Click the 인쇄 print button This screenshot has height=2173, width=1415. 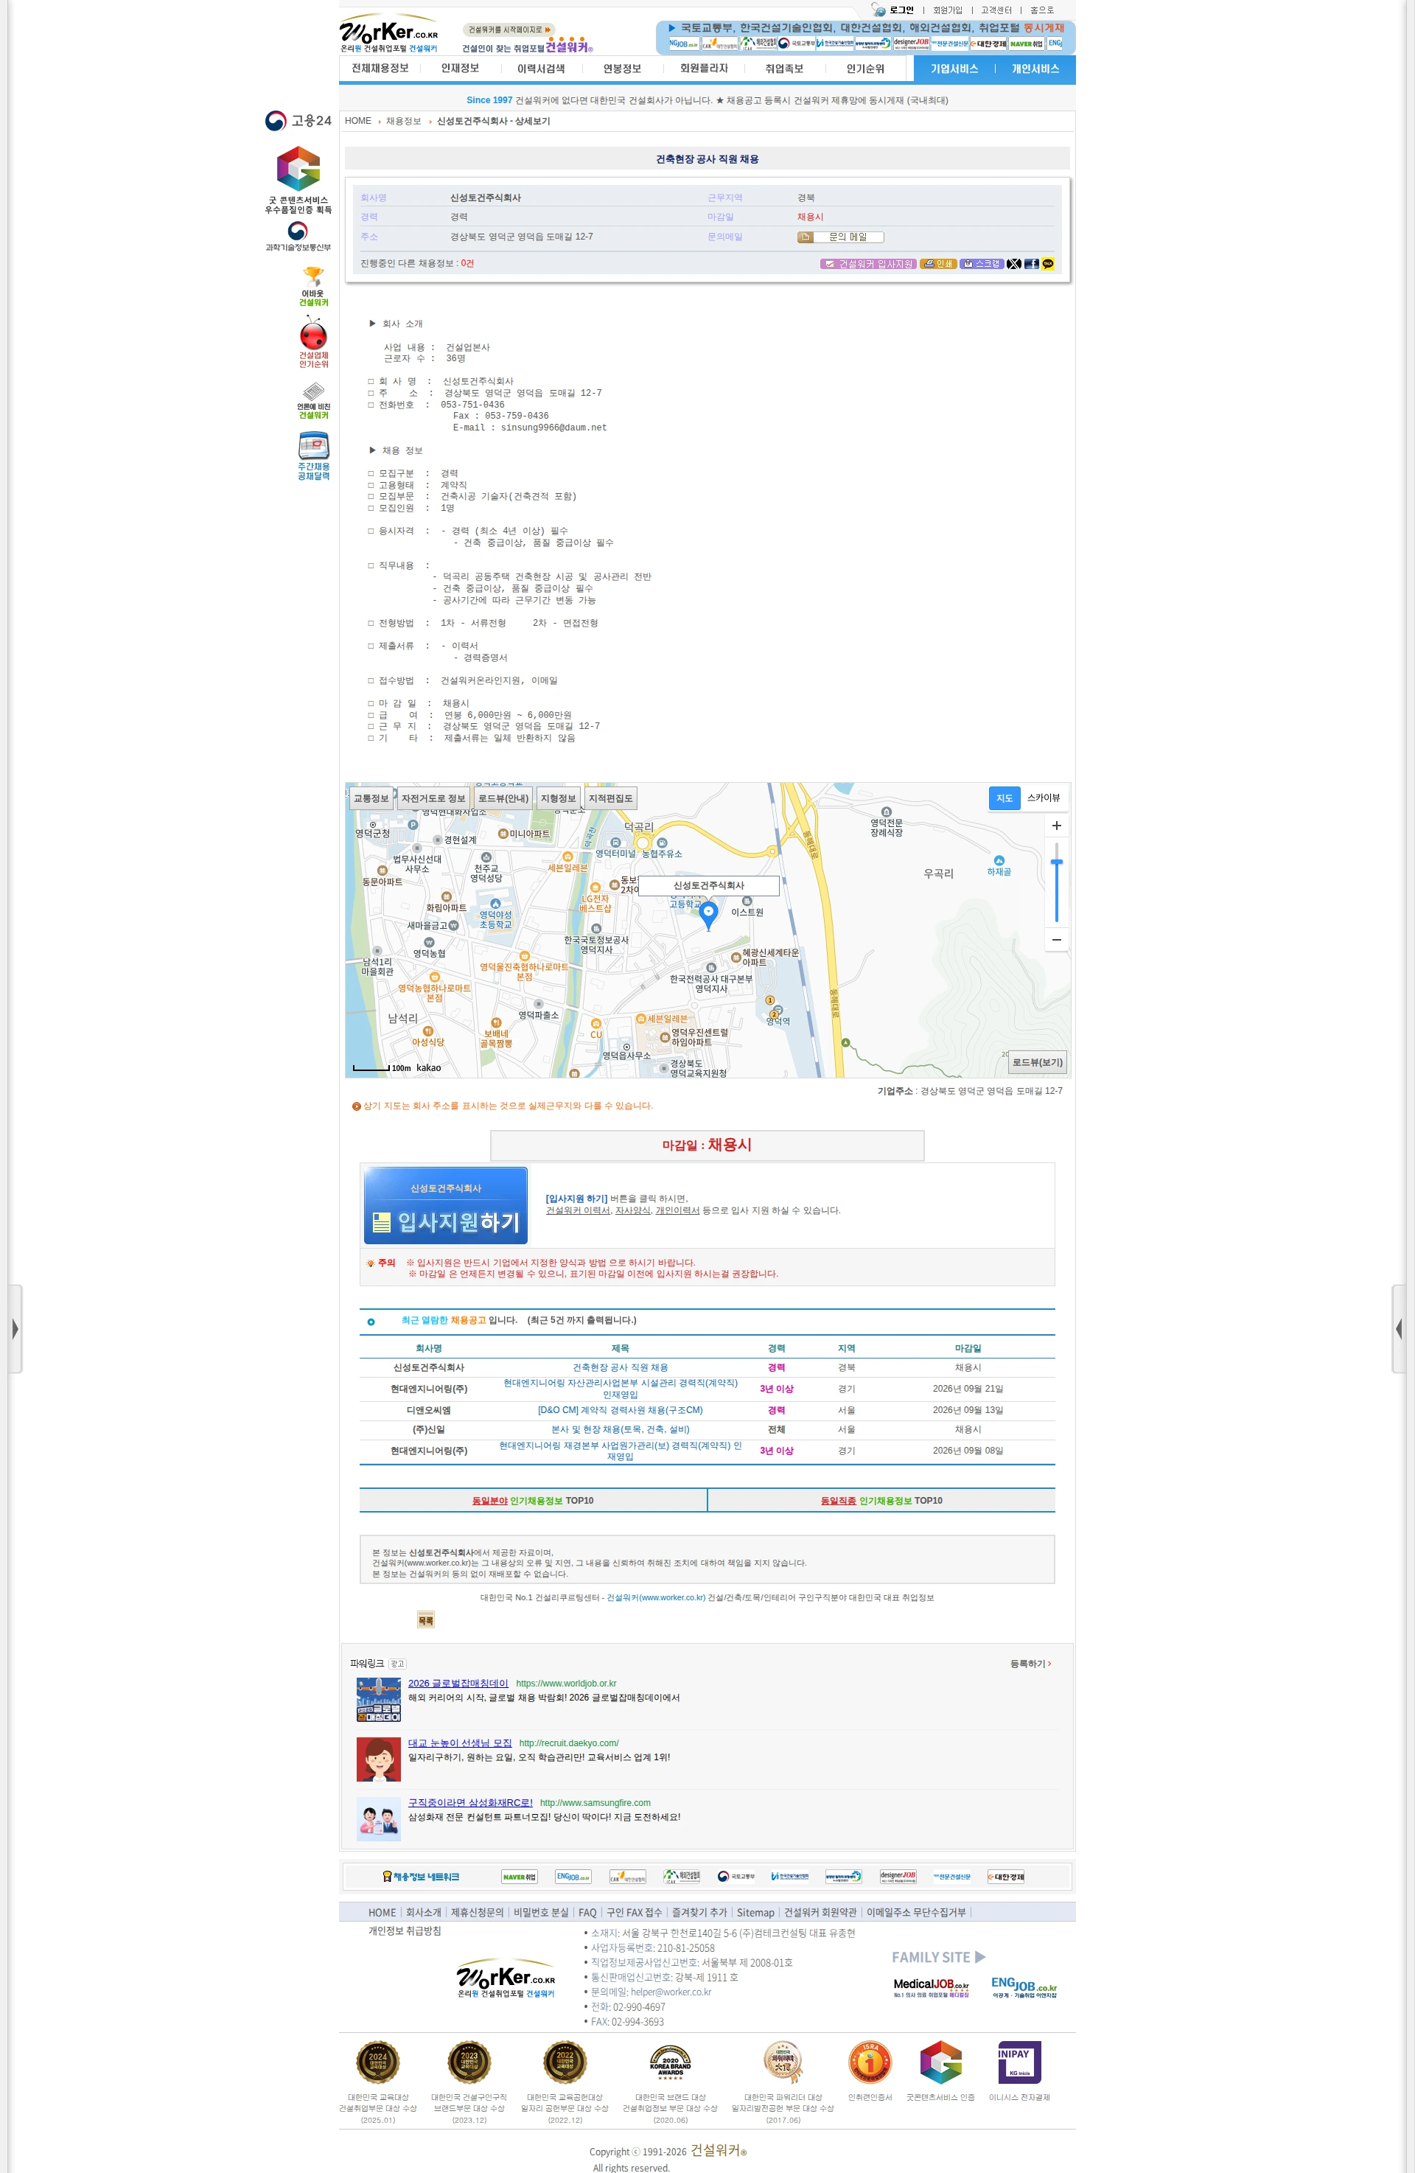(938, 264)
